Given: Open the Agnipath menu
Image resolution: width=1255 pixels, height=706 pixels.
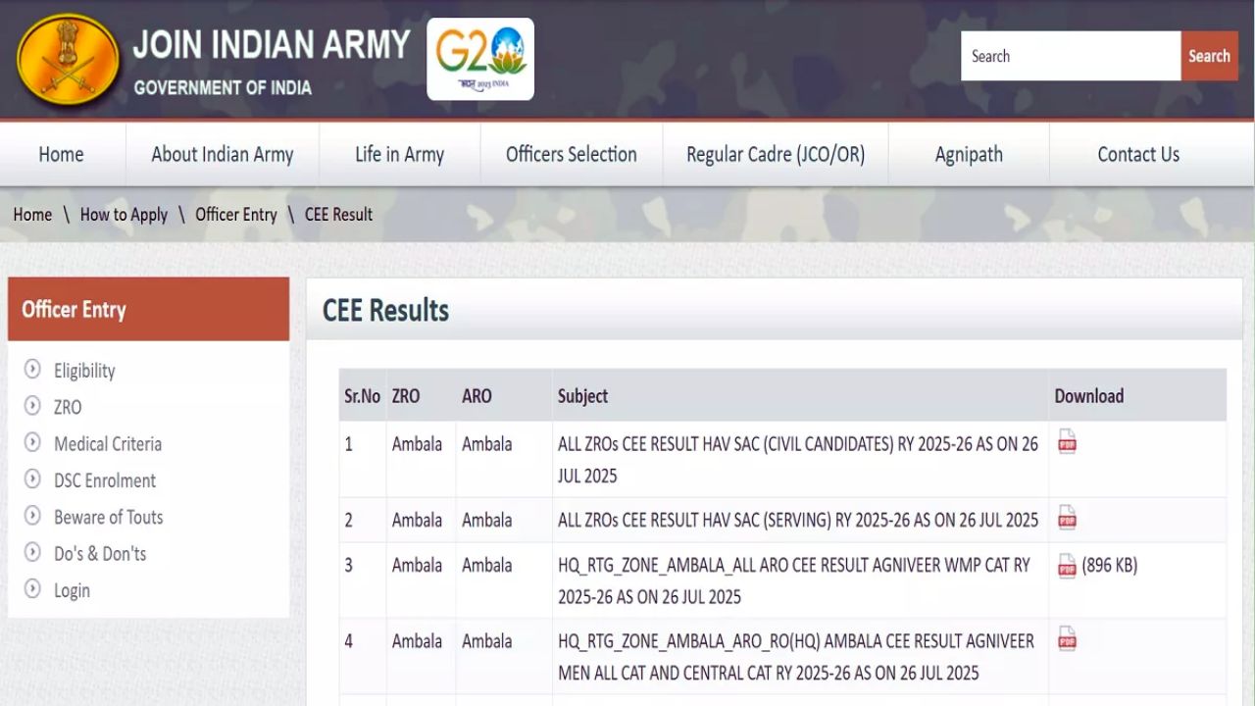Looking at the screenshot, I should [969, 154].
